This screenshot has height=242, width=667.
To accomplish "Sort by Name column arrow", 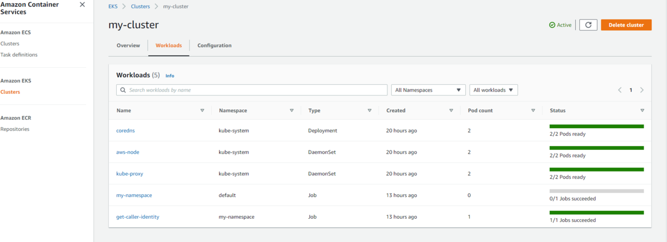I will pos(202,110).
